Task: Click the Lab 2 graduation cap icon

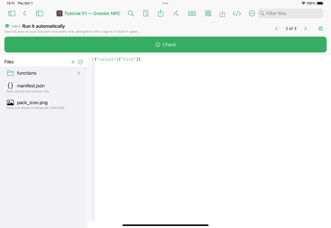Action: (x=7, y=26)
